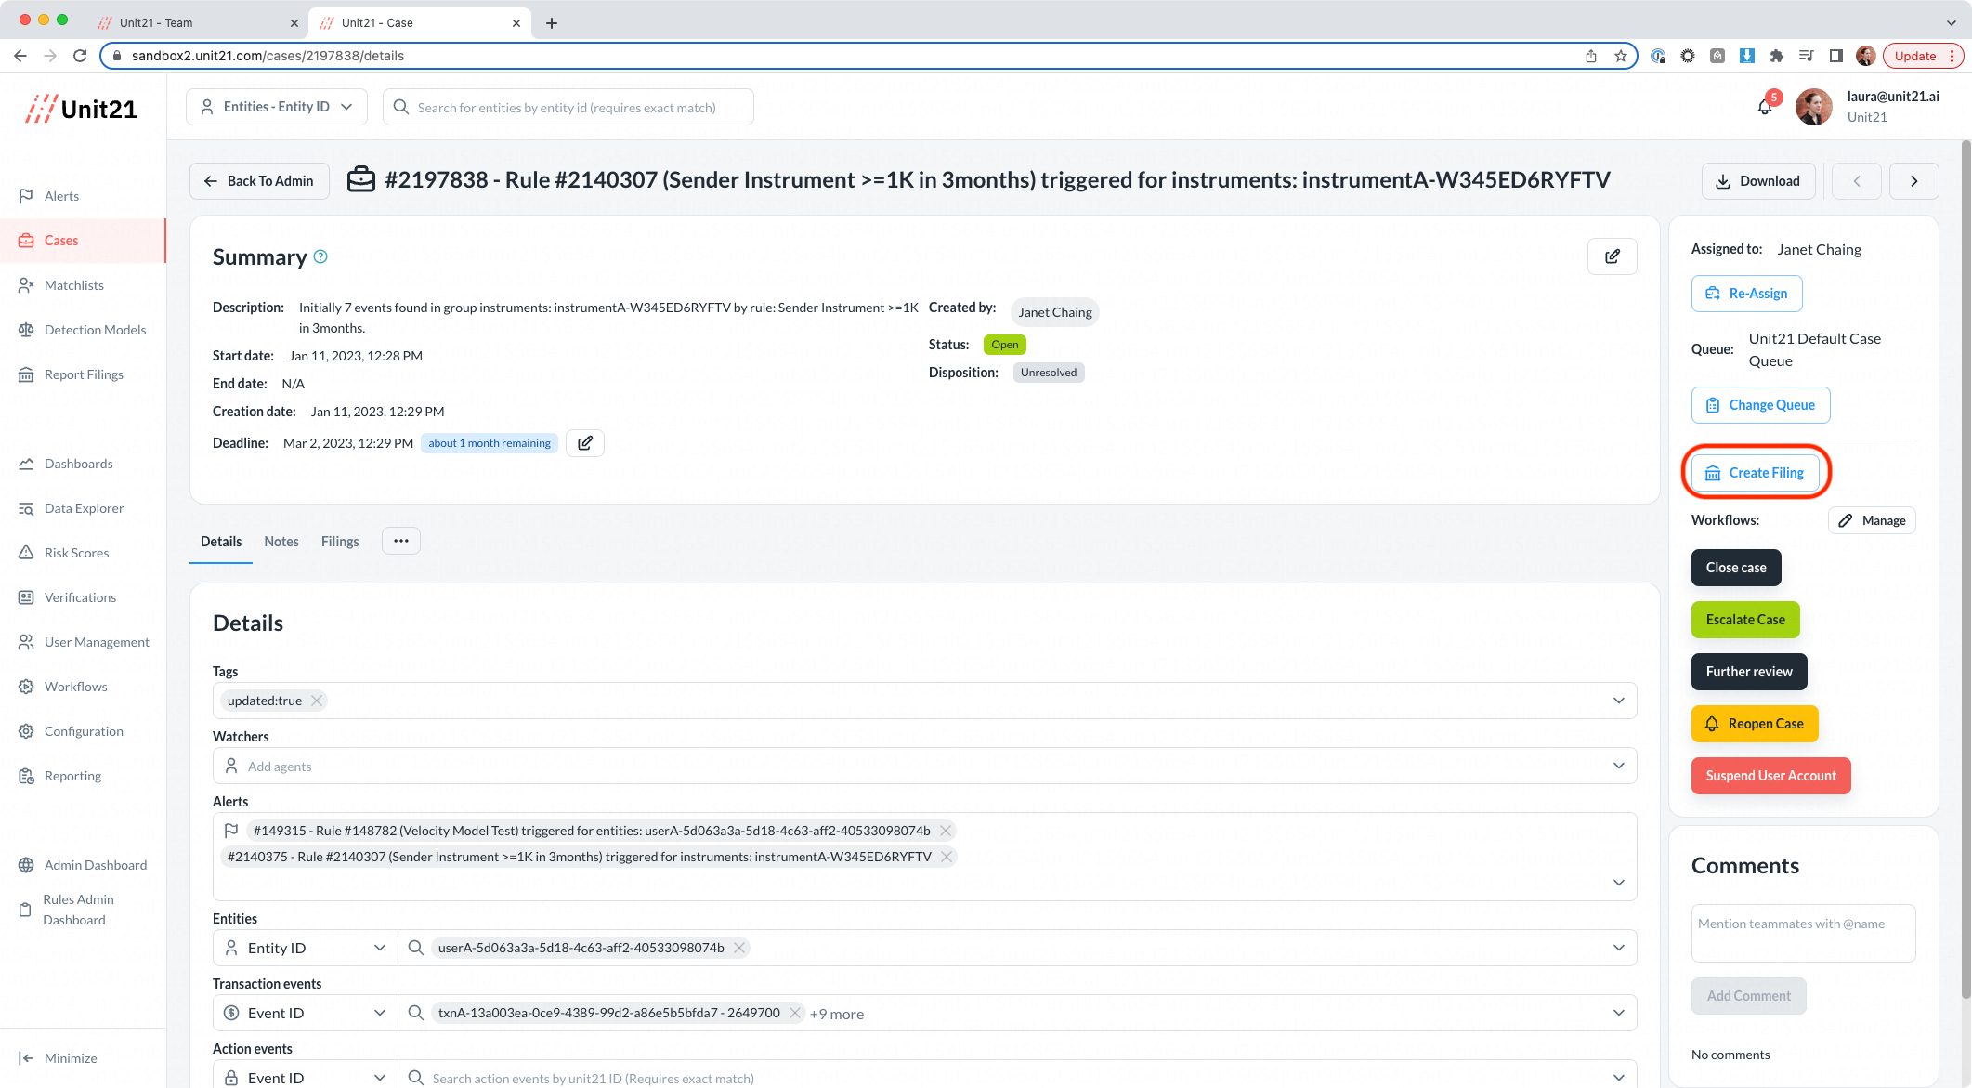Open Data Explorer in sidebar

point(84,508)
